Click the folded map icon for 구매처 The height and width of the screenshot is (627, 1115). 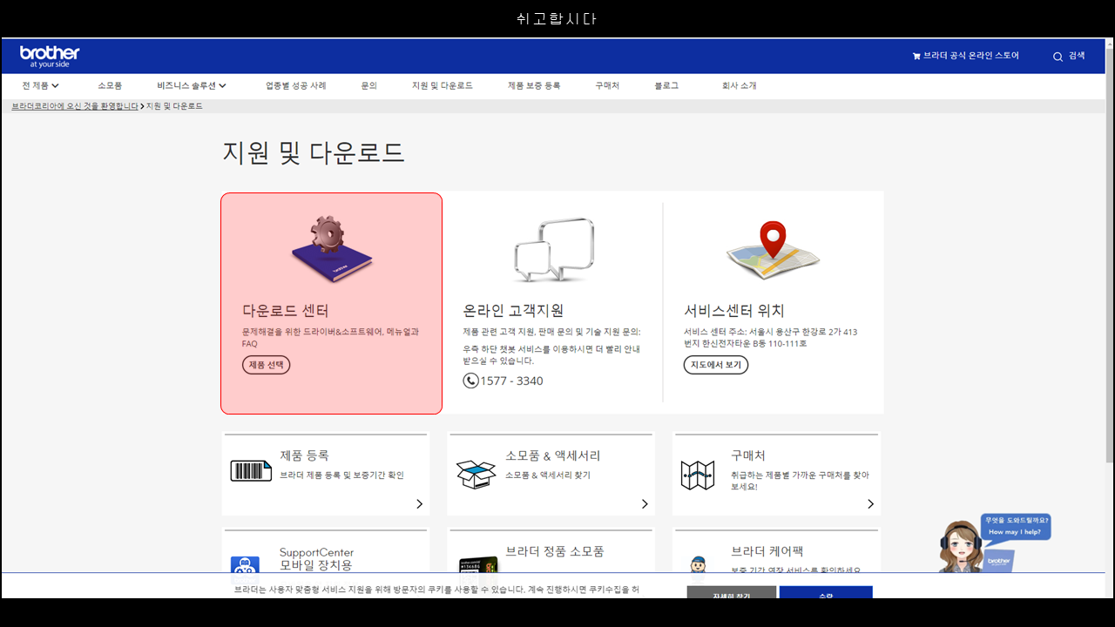pos(697,475)
